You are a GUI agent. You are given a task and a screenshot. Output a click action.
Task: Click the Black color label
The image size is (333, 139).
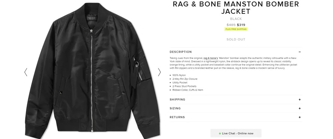pyautogui.click(x=236, y=19)
